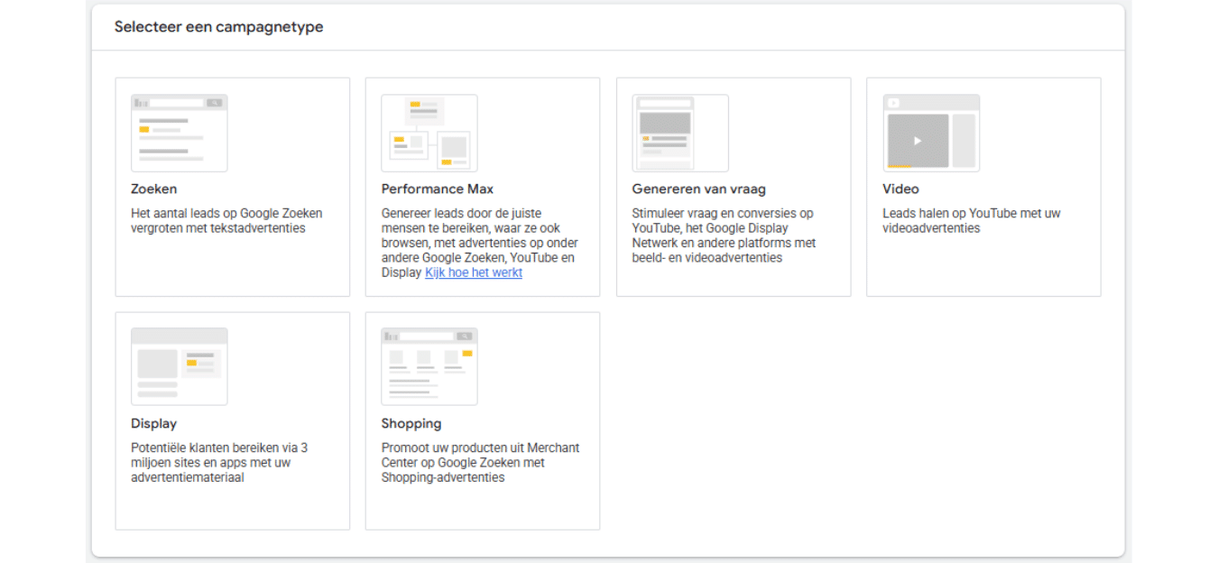Click description 'Promoot uw producten uit Merchant Center'
1218x563 pixels.
(x=481, y=463)
